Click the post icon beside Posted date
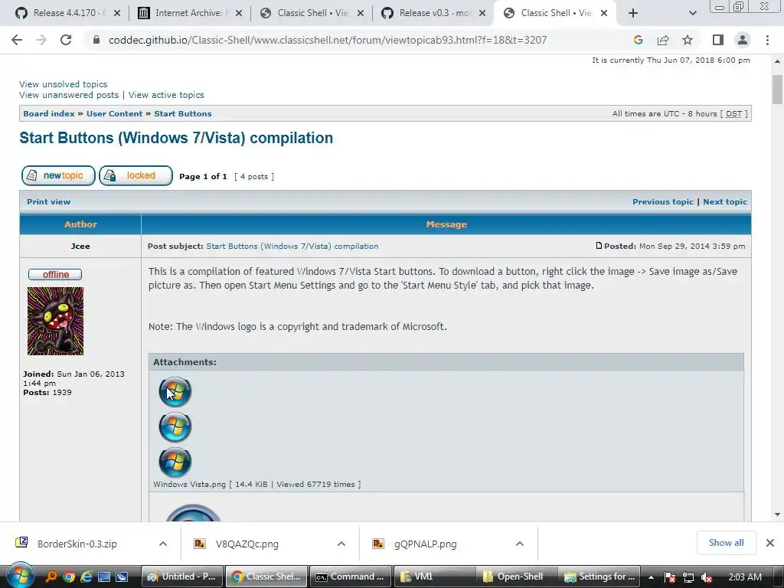The width and height of the screenshot is (784, 588). pos(599,246)
